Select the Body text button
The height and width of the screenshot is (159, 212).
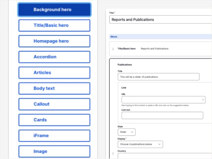[54, 89]
